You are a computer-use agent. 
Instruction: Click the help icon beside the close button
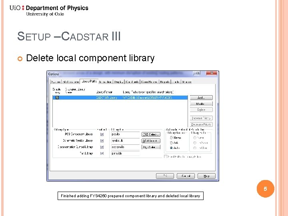click(x=197, y=73)
